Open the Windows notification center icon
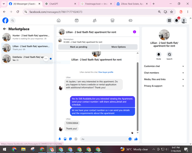Image resolution: width=192 pixels, height=153 pixels. tap(186, 149)
